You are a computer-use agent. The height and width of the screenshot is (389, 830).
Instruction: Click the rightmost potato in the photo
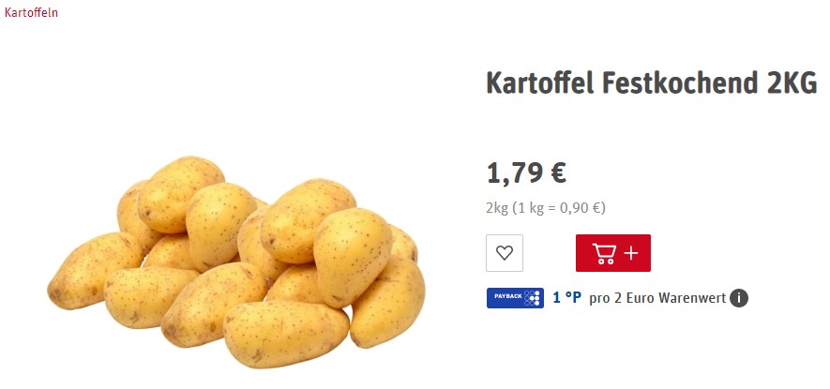click(x=388, y=302)
